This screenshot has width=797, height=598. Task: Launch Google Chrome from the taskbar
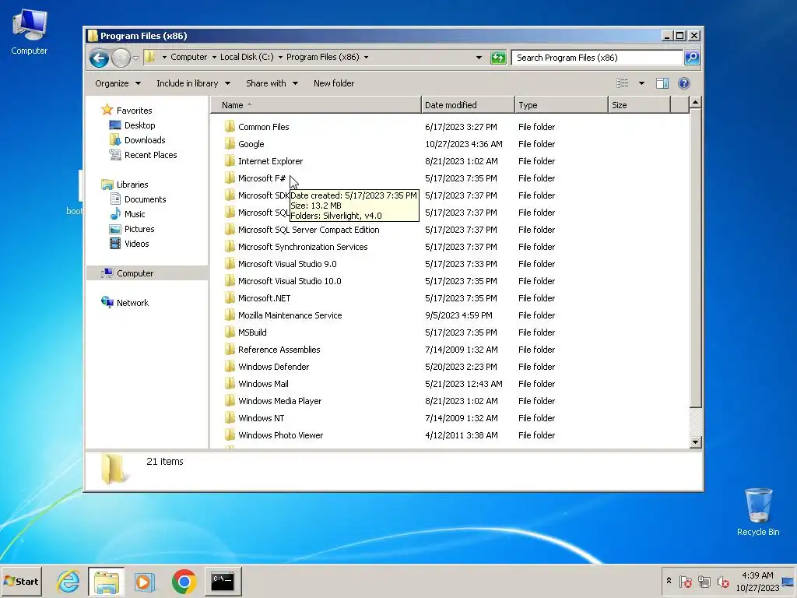tap(184, 581)
